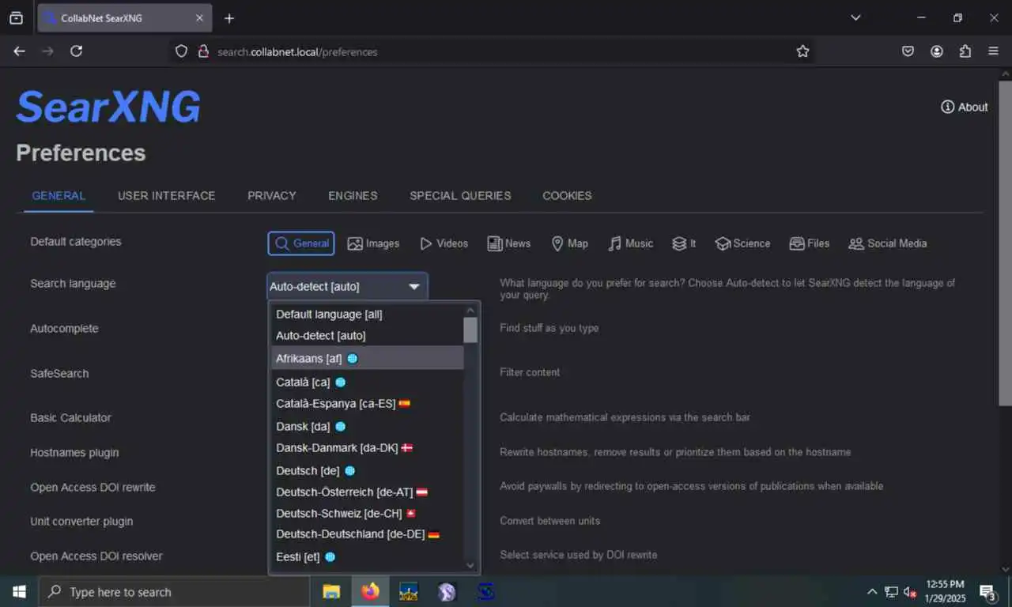
Task: Click the language list scrollbar thumb
Action: coord(470,330)
